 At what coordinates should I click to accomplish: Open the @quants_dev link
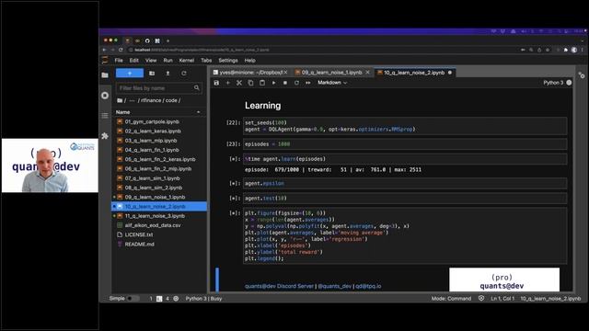pyautogui.click(x=334, y=286)
